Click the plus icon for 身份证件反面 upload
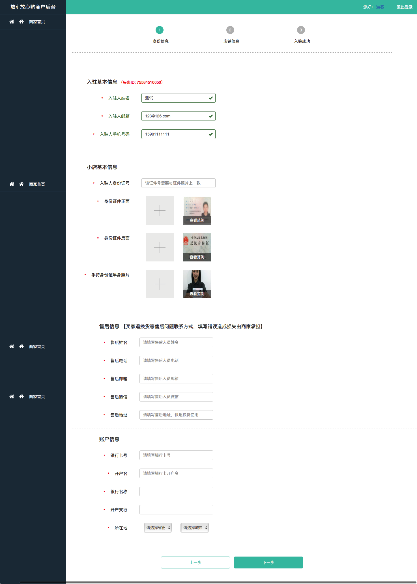Screen dimensions: 417x584 (x=160, y=247)
